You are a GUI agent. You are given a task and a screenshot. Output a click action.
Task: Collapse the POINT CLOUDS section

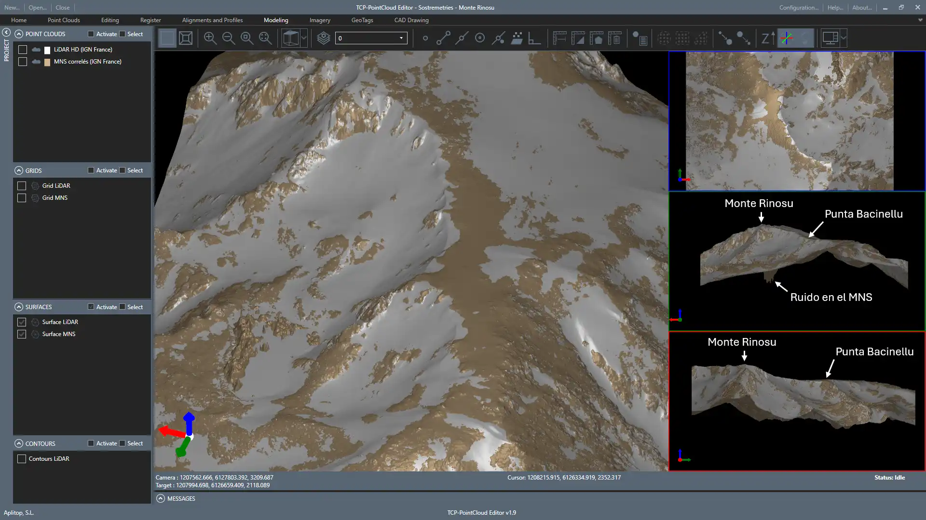[19, 34]
